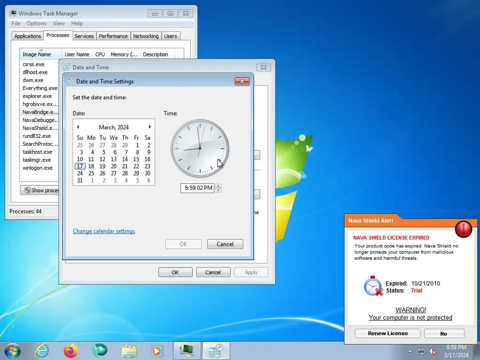
Task: Select NavaShield.exe process row
Action: coord(39,128)
